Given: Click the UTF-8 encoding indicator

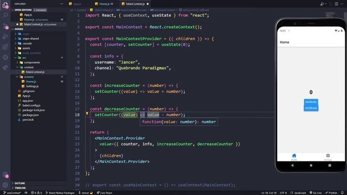Looking at the screenshot, I should [x=283, y=193].
